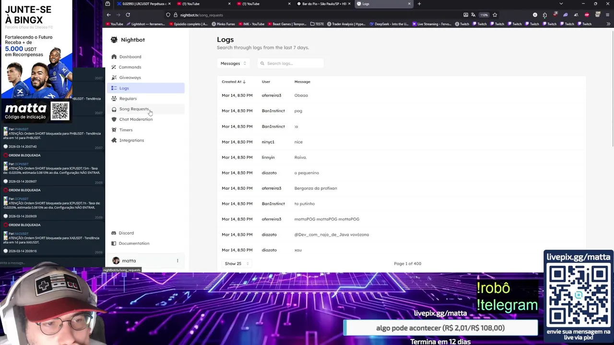The width and height of the screenshot is (614, 345).
Task: Click the browser Back arrow
Action: coord(108,15)
